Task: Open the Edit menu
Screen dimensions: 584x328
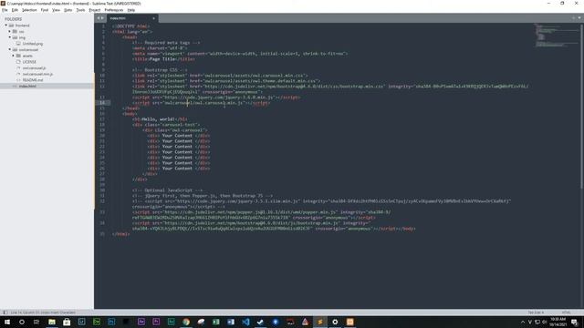Action: click(15, 10)
